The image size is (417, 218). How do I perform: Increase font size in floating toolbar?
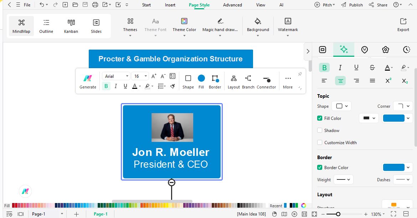(154, 76)
